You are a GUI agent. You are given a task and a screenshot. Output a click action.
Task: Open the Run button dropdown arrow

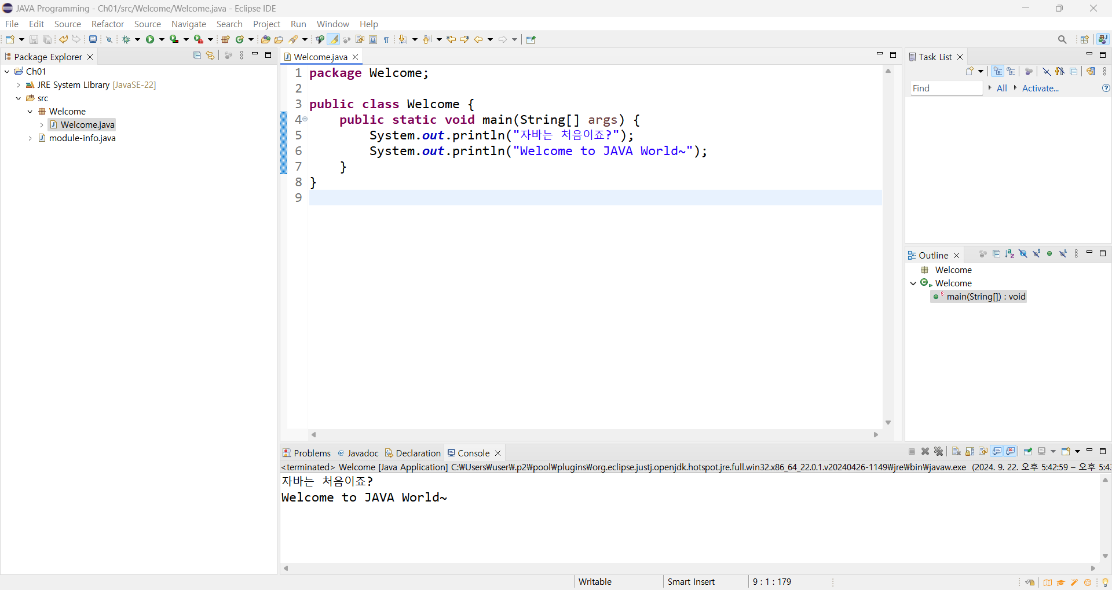(162, 39)
